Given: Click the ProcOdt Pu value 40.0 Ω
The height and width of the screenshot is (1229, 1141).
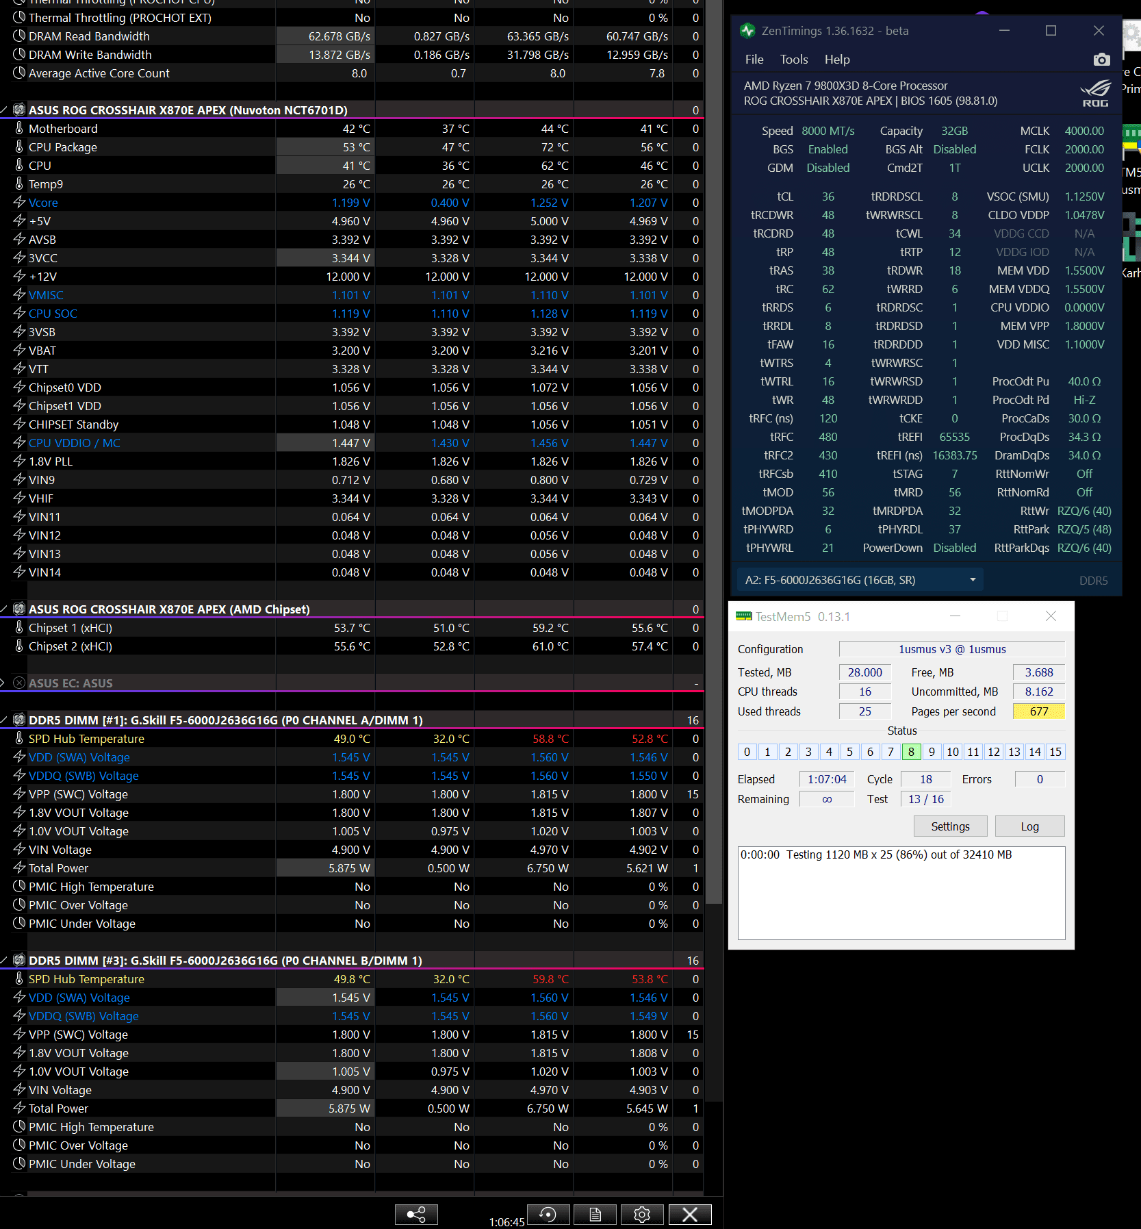Looking at the screenshot, I should [1084, 381].
